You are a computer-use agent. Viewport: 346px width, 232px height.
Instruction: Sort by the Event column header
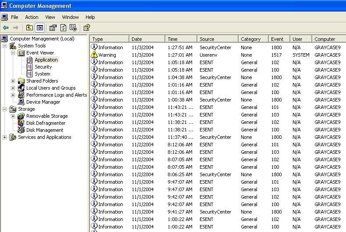(x=279, y=39)
